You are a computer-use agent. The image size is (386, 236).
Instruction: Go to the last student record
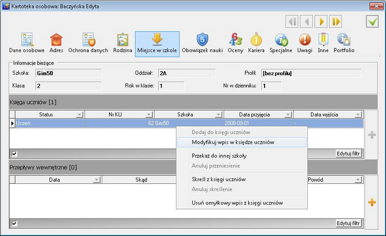point(336,22)
